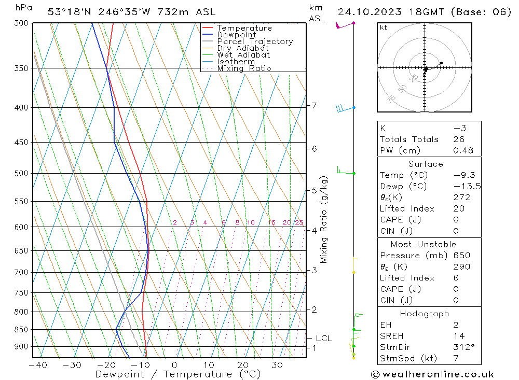Click the Totals Totals value 26
This screenshot has width=519, height=380.
[x=459, y=139]
